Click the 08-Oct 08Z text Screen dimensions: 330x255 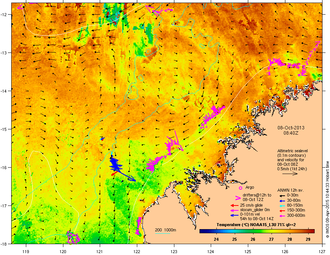(288, 164)
